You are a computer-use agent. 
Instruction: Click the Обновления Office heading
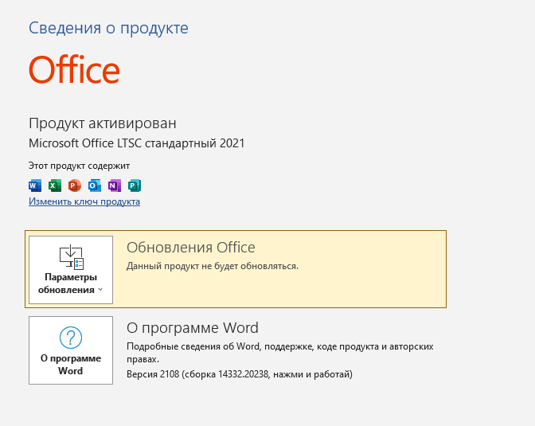tap(191, 248)
